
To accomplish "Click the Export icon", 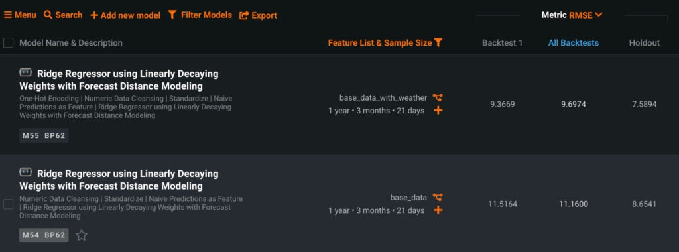I will (244, 15).
